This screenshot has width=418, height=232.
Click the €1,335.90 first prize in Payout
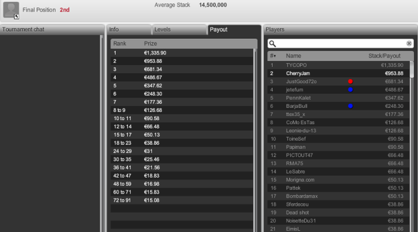pos(155,53)
